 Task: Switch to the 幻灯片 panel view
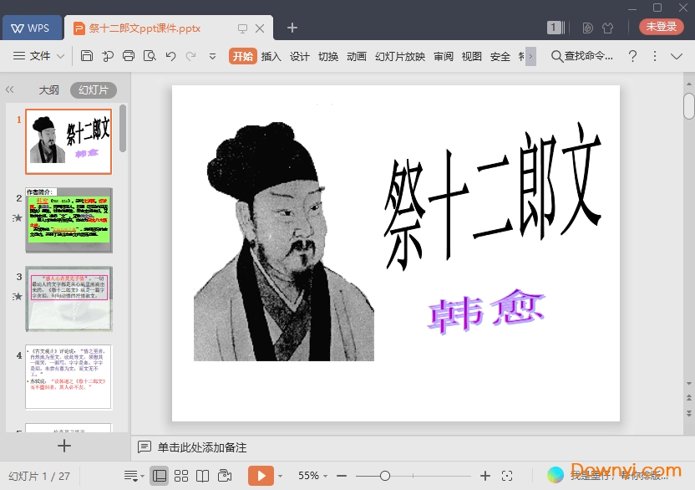coord(94,90)
